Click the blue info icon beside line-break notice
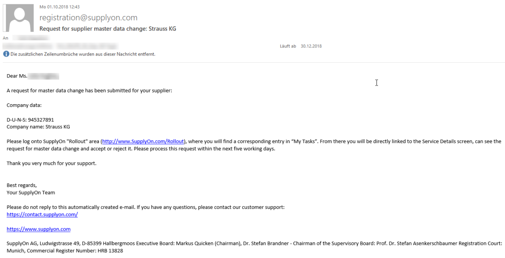The image size is (505, 258). (6, 54)
